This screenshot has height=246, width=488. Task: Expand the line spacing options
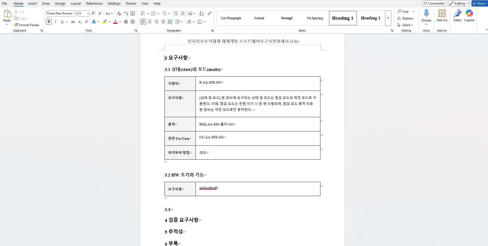coord(182,22)
